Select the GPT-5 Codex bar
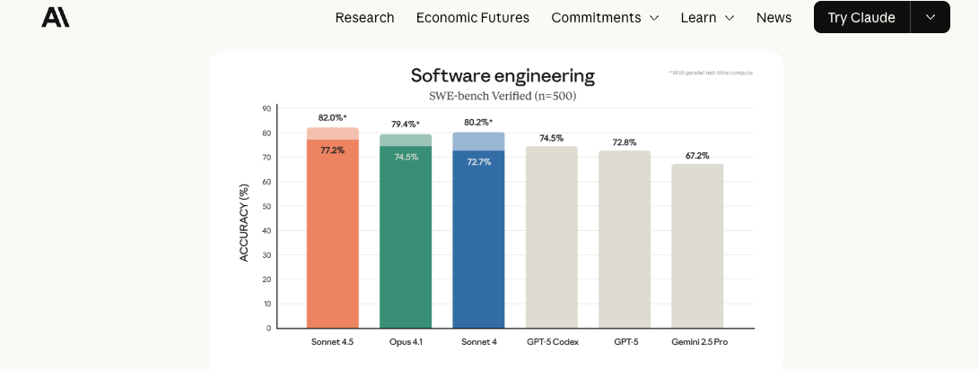Screen dimensions: 979x369 tap(551, 236)
